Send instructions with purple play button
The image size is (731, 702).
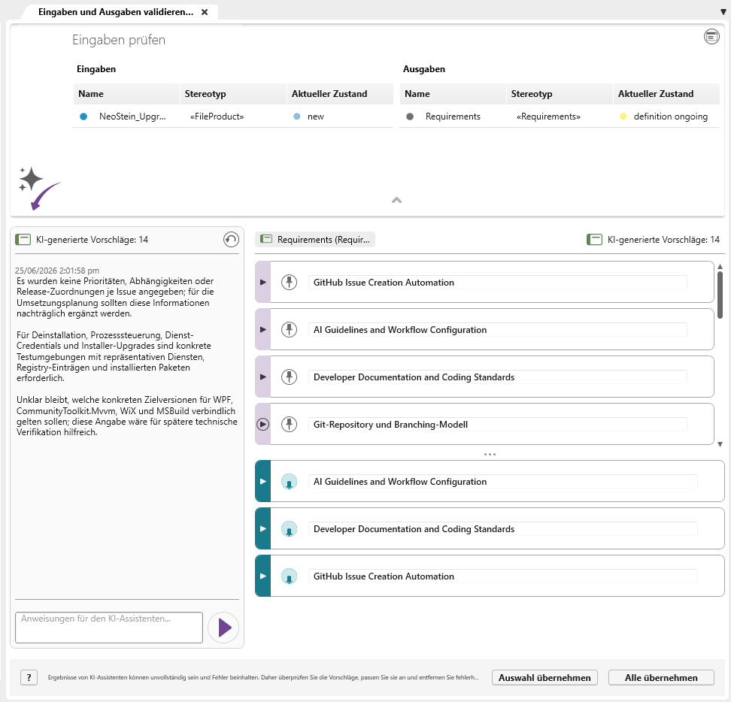[223, 628]
